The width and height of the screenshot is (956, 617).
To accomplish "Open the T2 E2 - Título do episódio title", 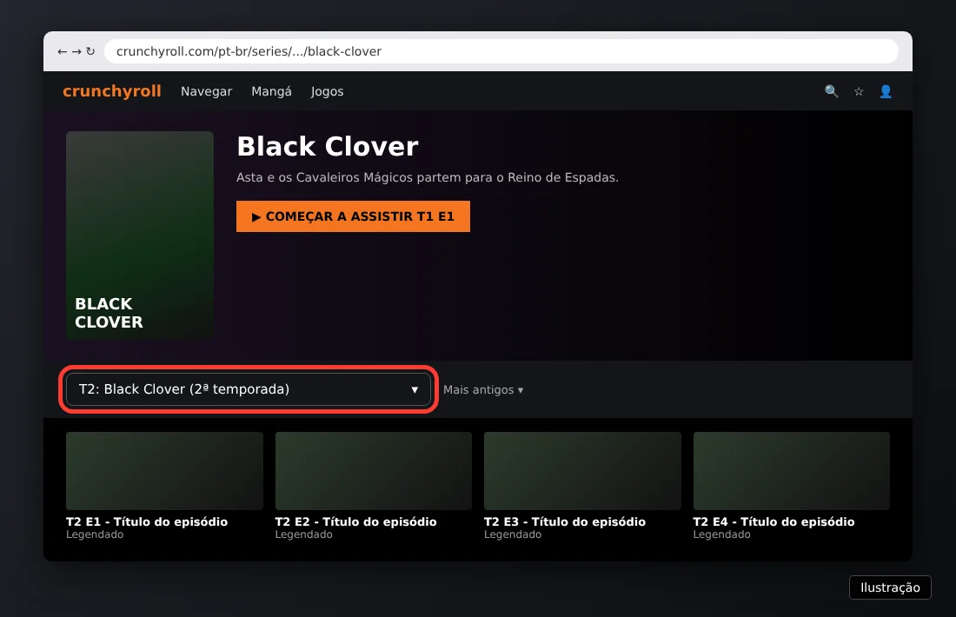I will (x=356, y=522).
